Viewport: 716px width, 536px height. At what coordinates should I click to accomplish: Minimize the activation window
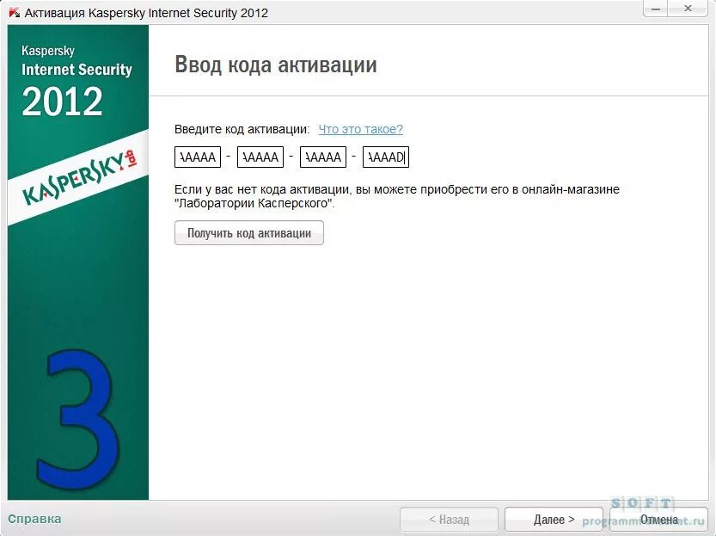pos(655,9)
